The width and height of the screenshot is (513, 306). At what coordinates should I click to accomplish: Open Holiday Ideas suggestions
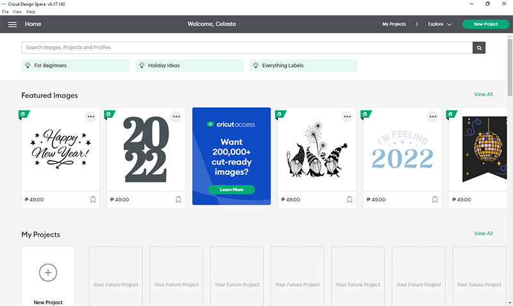pyautogui.click(x=189, y=65)
